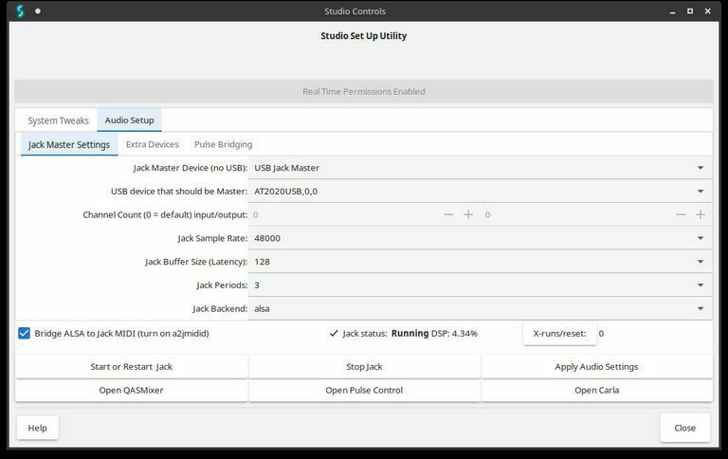Click the pin dot icon in title bar
728x459 pixels.
tap(38, 11)
